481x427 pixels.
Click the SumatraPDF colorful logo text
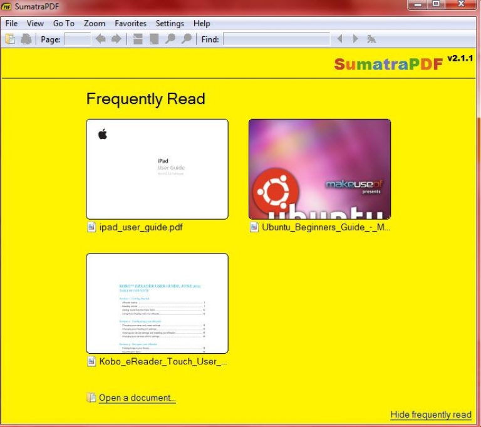pos(388,64)
